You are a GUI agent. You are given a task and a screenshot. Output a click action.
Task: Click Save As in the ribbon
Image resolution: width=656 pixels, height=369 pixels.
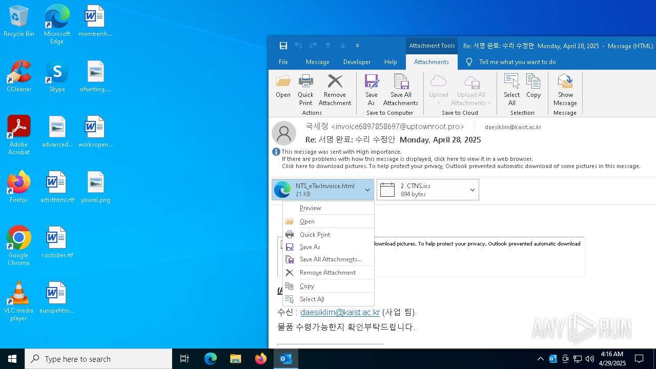coord(372,90)
